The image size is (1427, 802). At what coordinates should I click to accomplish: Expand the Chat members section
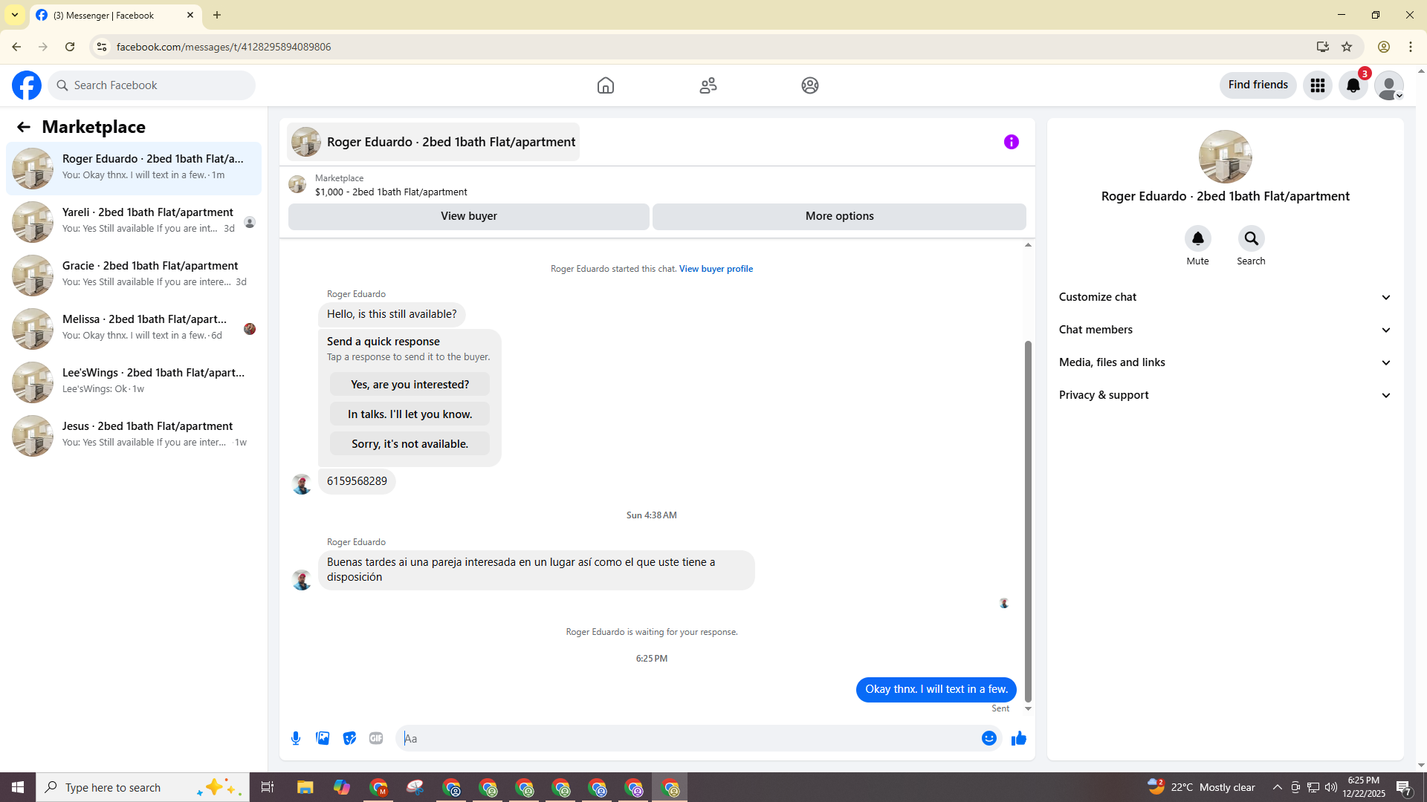click(x=1225, y=330)
